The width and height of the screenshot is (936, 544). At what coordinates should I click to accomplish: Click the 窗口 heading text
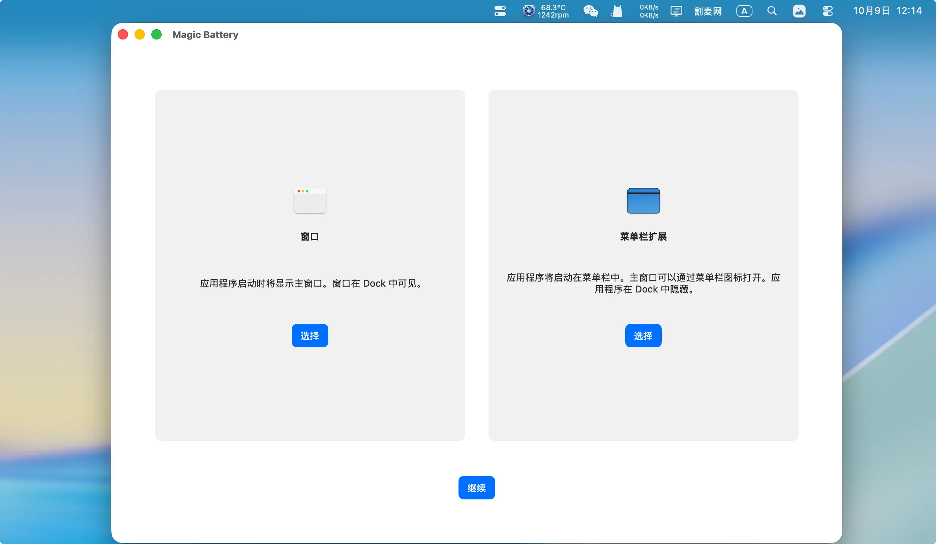click(x=310, y=237)
